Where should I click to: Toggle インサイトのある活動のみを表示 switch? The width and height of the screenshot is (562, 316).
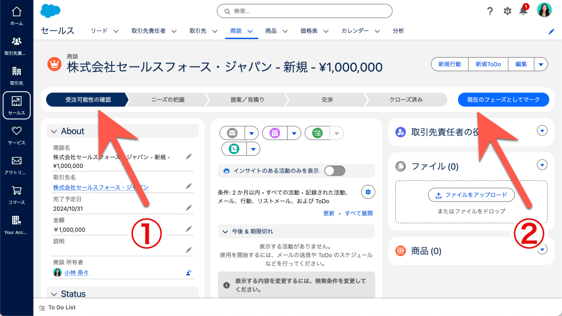point(335,171)
